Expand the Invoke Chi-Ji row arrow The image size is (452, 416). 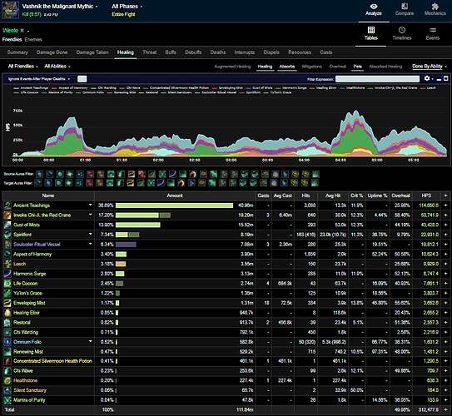[90, 215]
